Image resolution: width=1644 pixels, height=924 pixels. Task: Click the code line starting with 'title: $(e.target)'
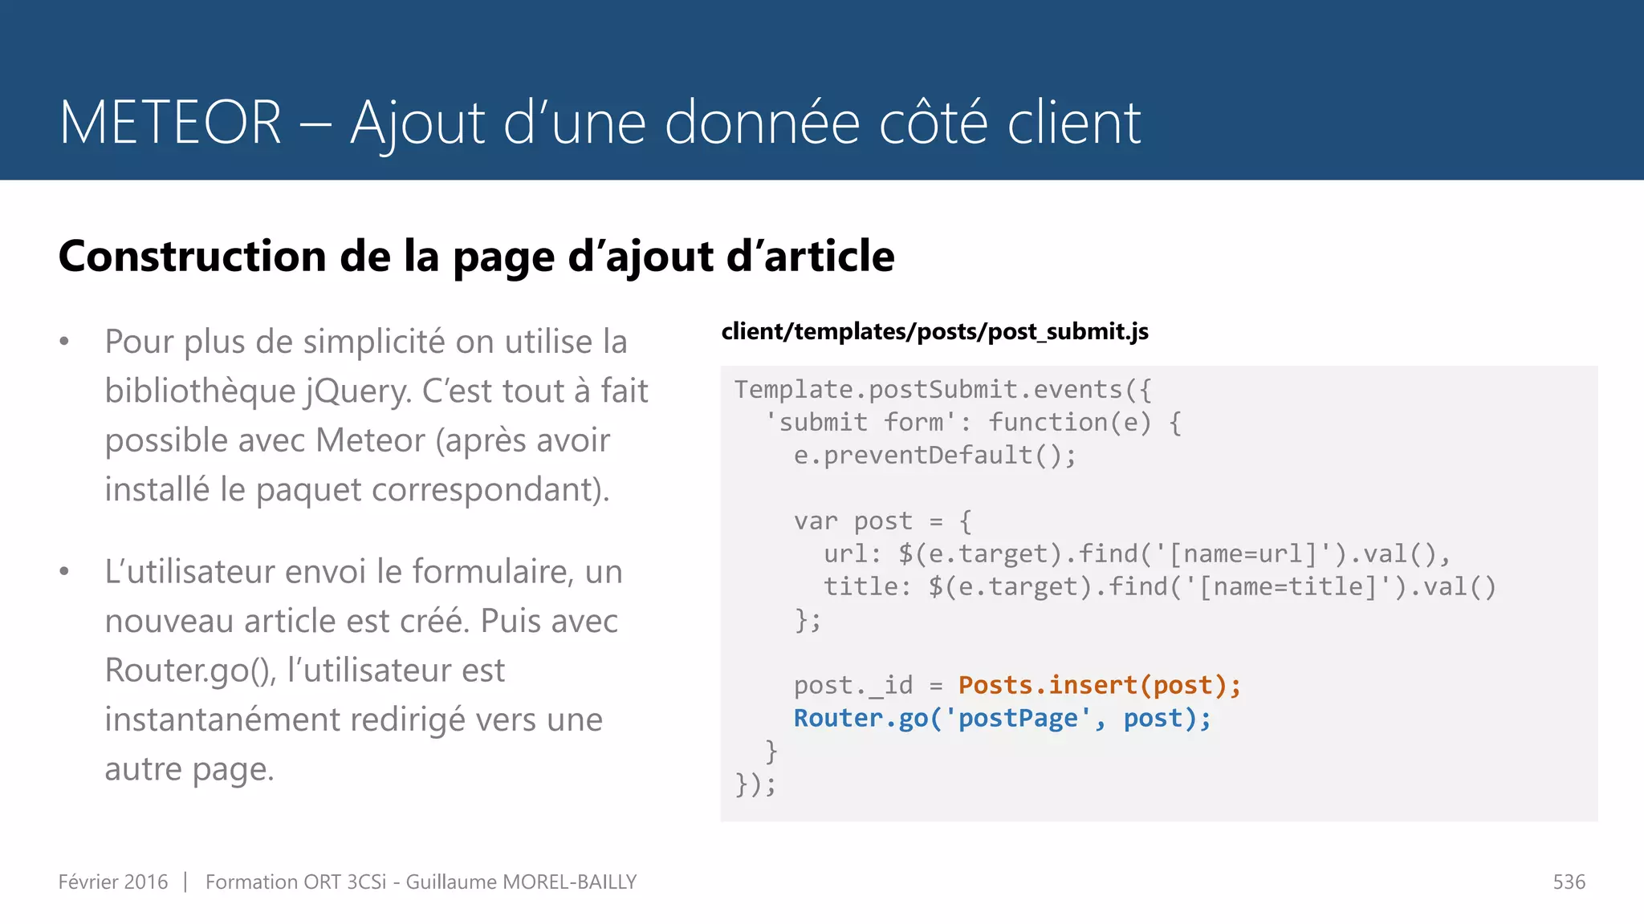1160,587
